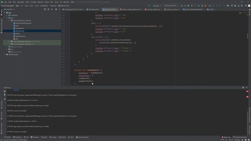Switch to the build.gradle editor tab
Screen dimensions: 251x141
pyautogui.click(x=72, y=9)
